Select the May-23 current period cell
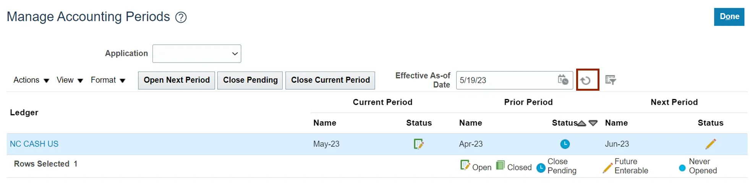750x194 pixels. pos(326,144)
